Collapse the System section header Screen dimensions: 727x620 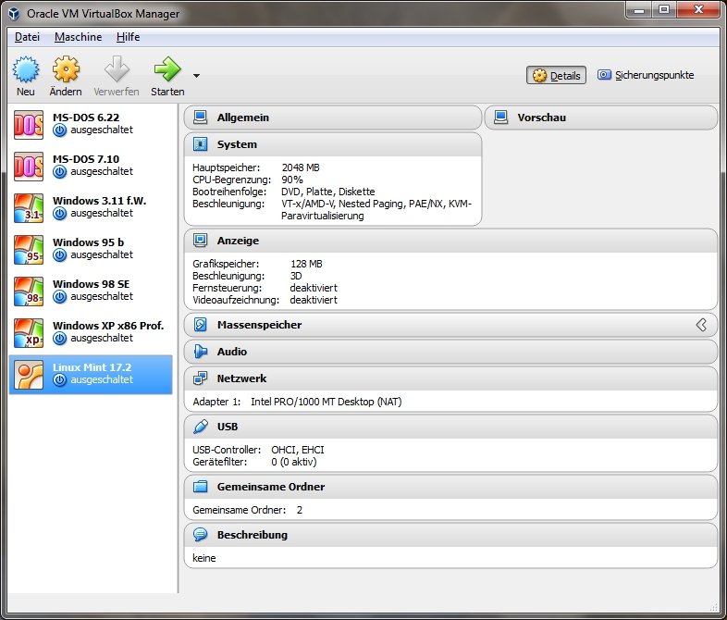pyautogui.click(x=332, y=144)
